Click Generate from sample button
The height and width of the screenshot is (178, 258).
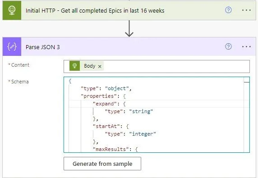pyautogui.click(x=102, y=164)
